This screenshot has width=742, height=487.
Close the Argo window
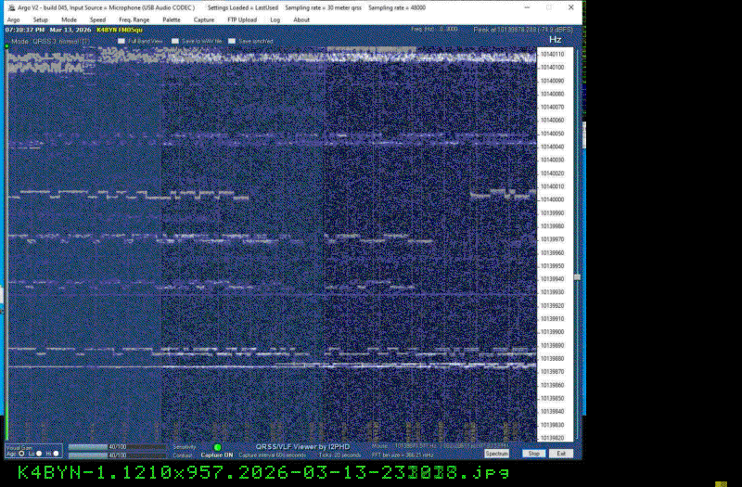(569, 6)
